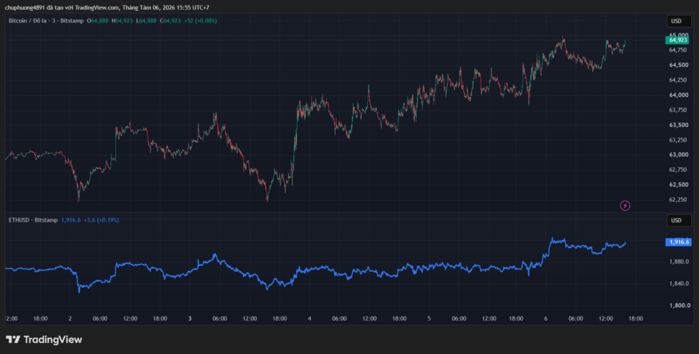Click the day 3 label on time axis
Screen dimensions: 699x354
(190, 319)
